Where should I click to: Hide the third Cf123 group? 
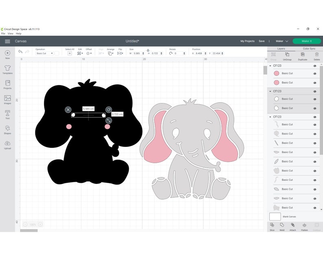[315, 117]
